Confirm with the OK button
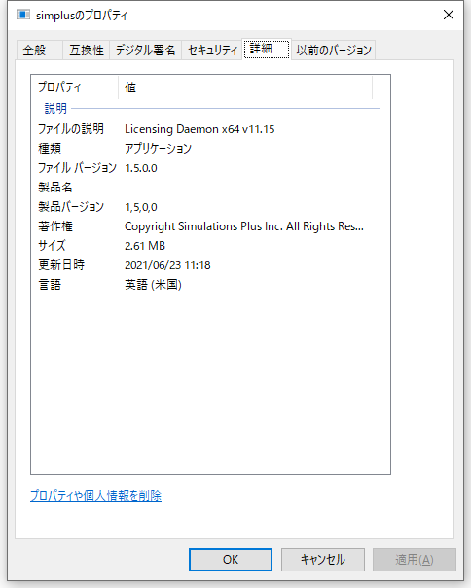Screen dimensions: 471x588 click(x=231, y=560)
